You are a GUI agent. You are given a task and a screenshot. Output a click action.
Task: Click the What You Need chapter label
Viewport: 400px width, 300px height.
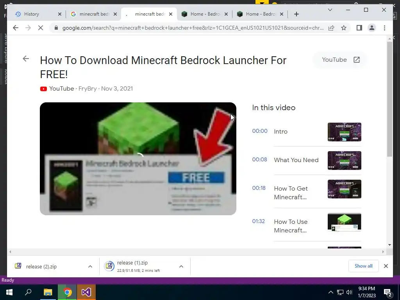[296, 160]
